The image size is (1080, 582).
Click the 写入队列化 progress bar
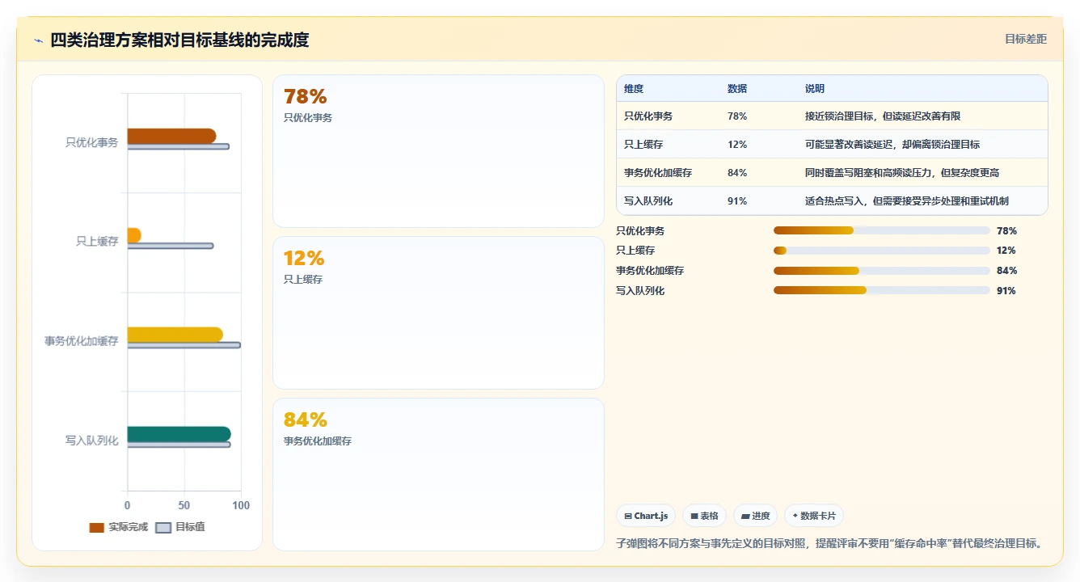pyautogui.click(x=882, y=290)
